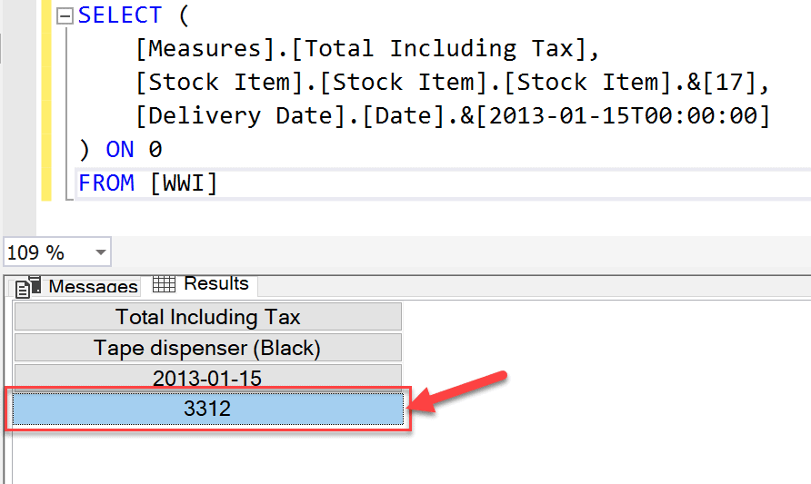Click the 2013-01-15 result header cell
Screen dimensions: 811x484
click(207, 378)
